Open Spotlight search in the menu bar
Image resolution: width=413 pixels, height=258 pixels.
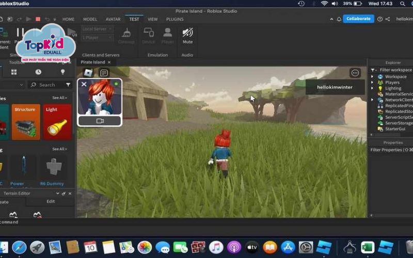pyautogui.click(x=402, y=4)
